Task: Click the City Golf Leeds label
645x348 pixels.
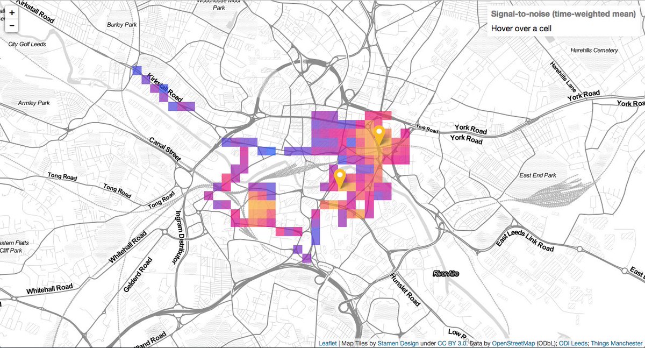Action: coord(27,44)
